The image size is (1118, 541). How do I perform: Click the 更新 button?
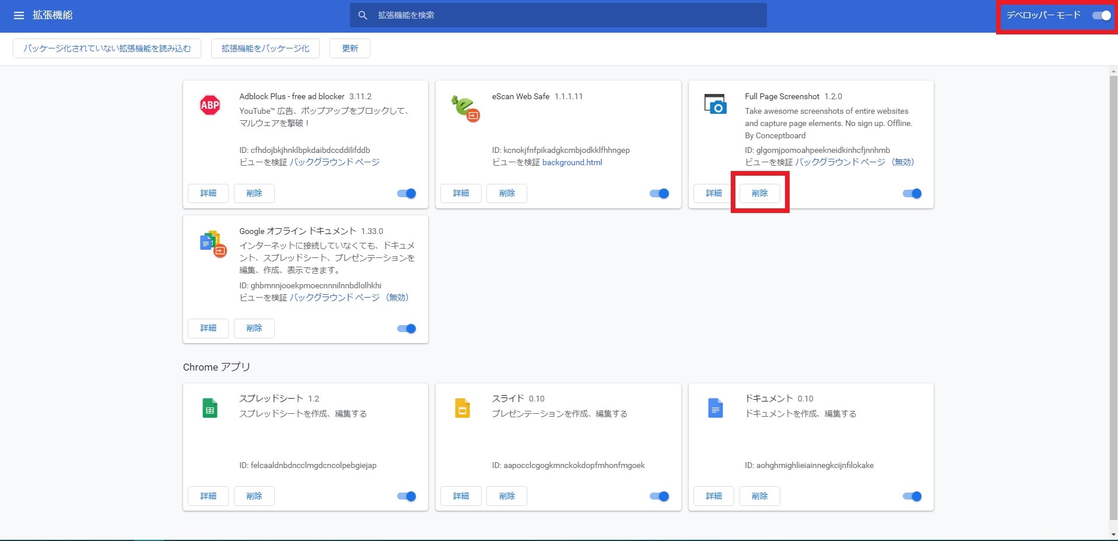350,48
